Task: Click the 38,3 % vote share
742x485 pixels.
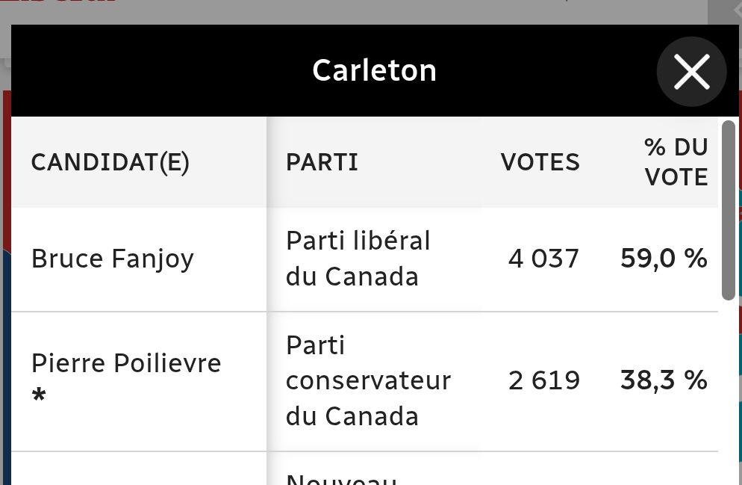Action: [664, 380]
